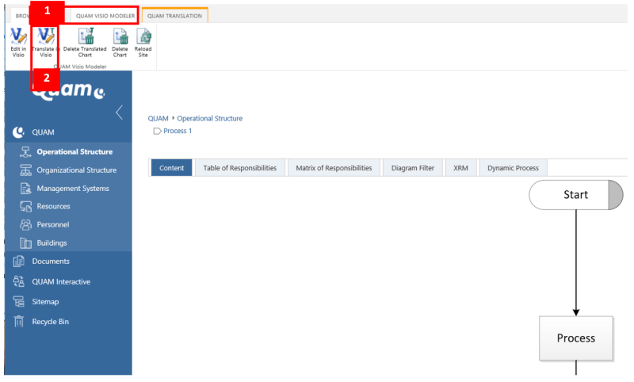This screenshot has height=382, width=634.
Task: Open the Table of Responsibilities tab
Action: [x=239, y=168]
